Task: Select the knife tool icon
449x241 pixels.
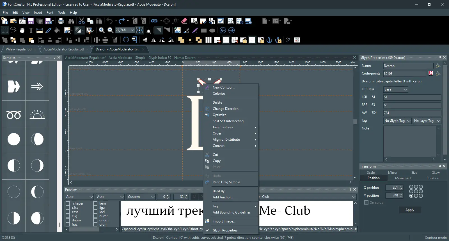Action: pyautogui.click(x=48, y=30)
